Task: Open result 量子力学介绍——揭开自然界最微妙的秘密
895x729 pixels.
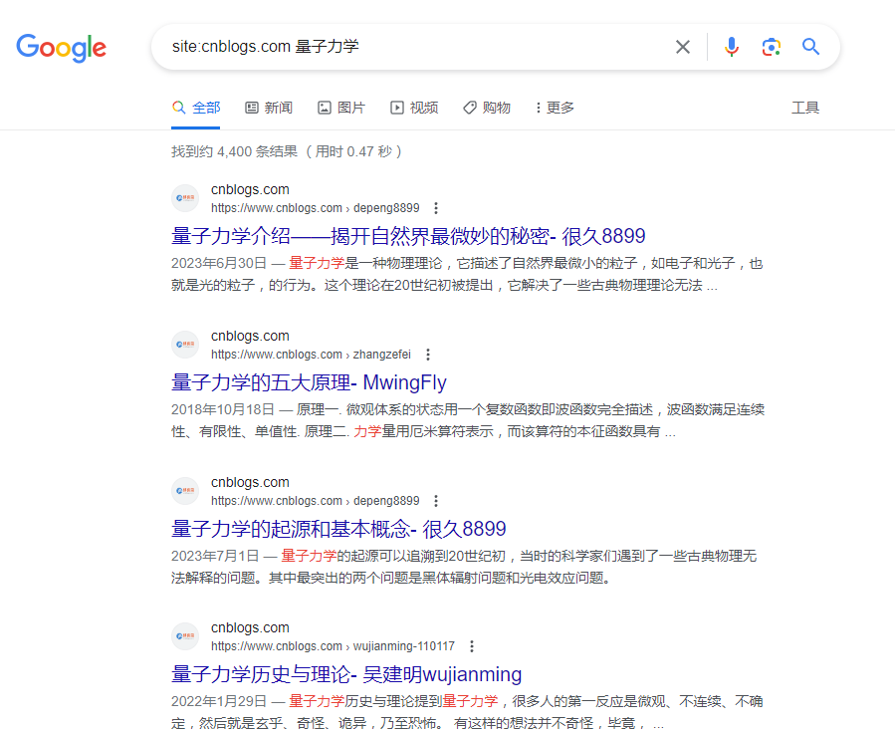Action: pos(408,236)
